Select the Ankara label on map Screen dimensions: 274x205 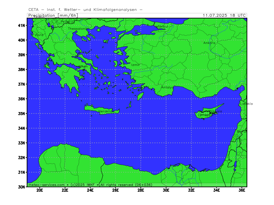[x=209, y=43]
